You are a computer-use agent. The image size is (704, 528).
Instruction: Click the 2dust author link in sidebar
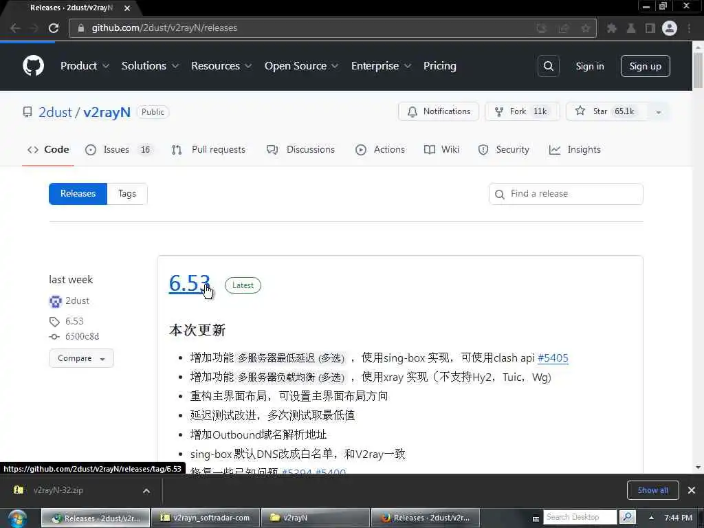click(77, 301)
